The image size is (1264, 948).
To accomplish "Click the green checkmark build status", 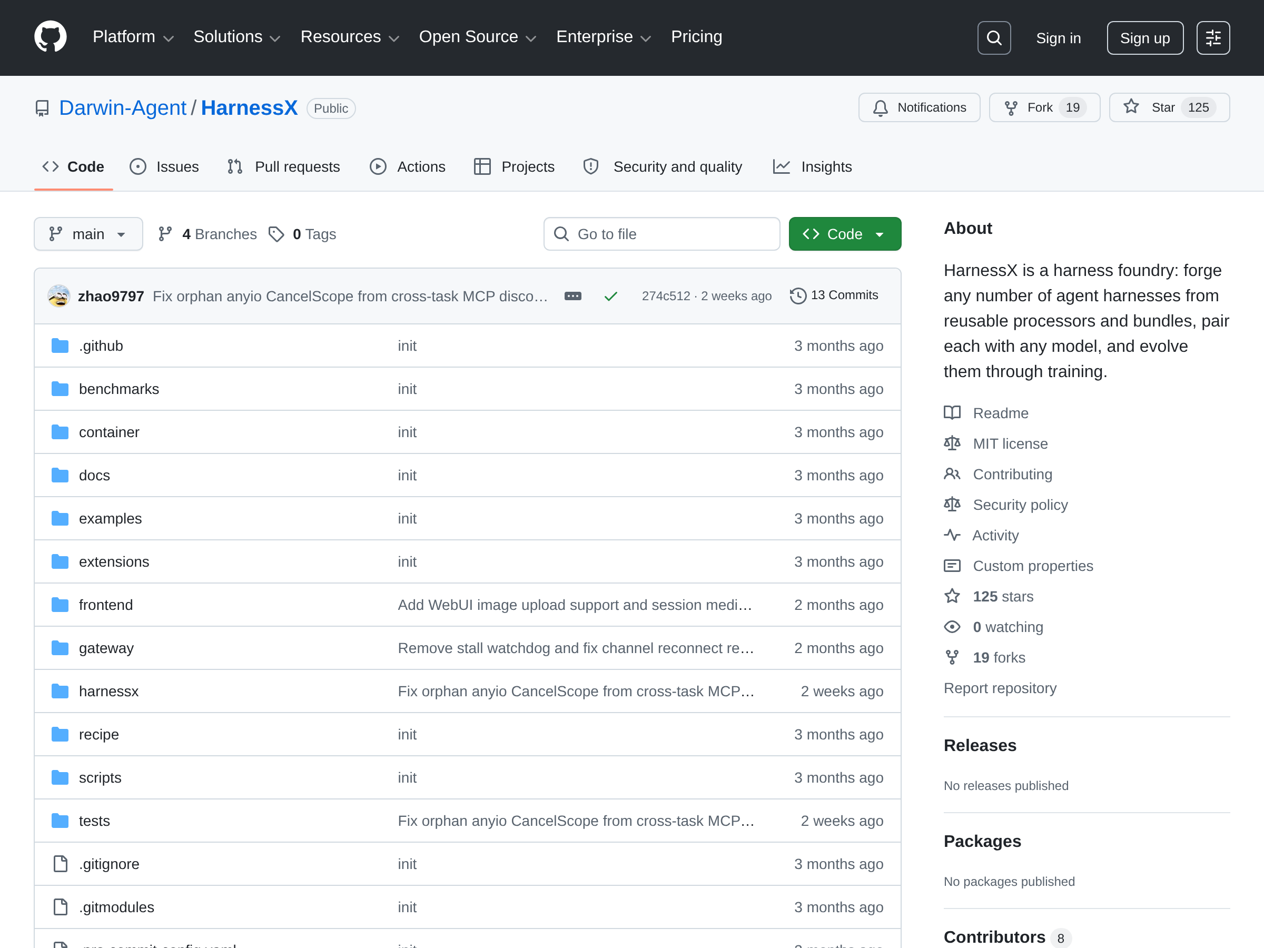I will pyautogui.click(x=610, y=296).
